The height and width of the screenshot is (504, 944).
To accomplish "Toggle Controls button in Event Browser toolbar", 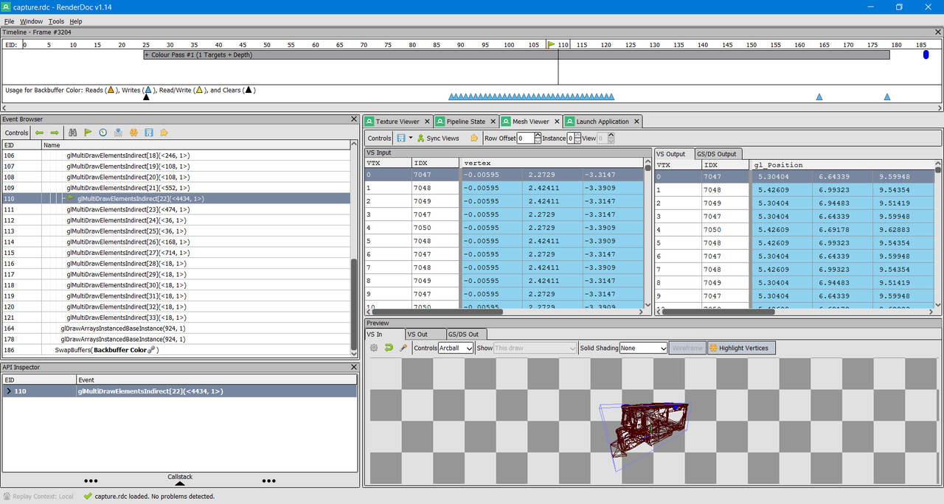I will 17,133.
